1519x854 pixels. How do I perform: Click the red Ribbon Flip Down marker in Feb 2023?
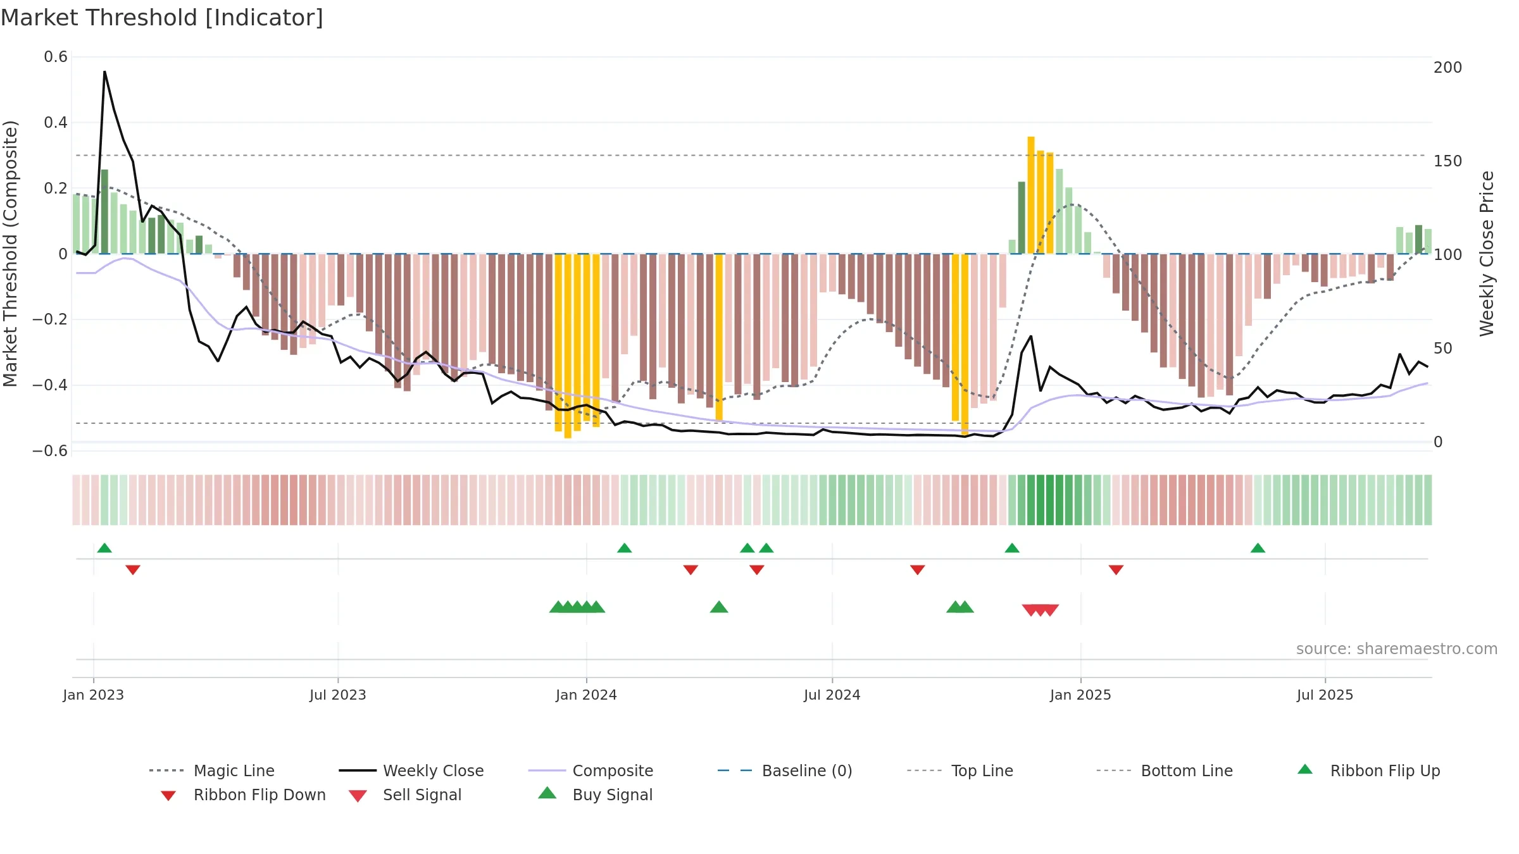[133, 570]
